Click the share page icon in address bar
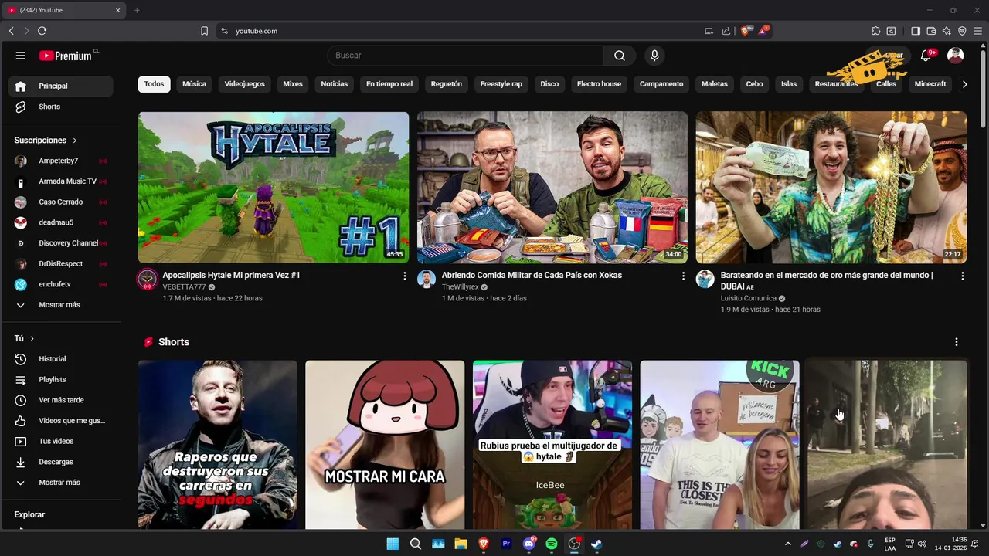989x556 pixels. pyautogui.click(x=726, y=31)
